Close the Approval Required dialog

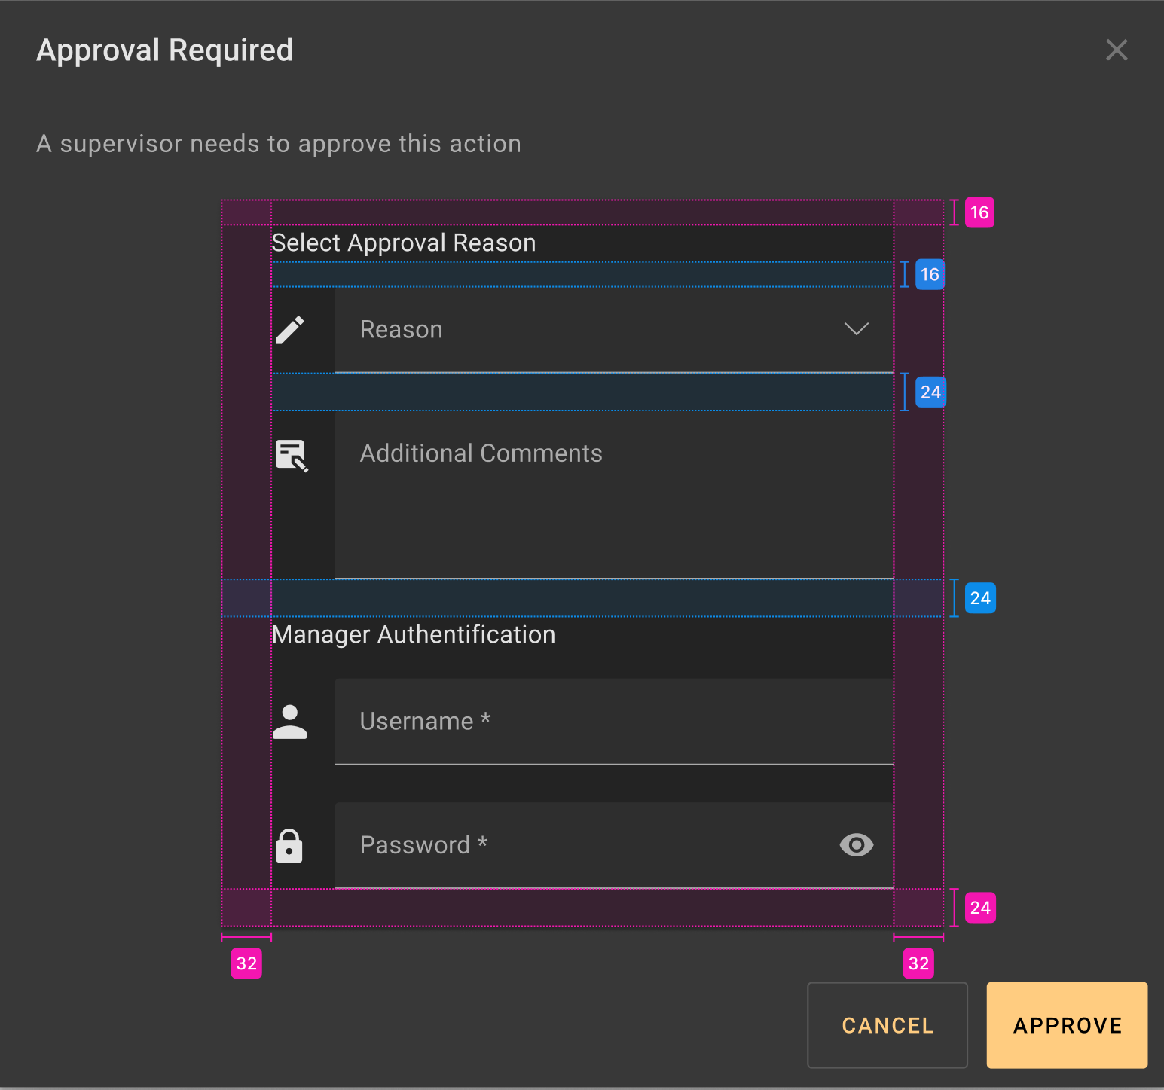tap(1116, 50)
